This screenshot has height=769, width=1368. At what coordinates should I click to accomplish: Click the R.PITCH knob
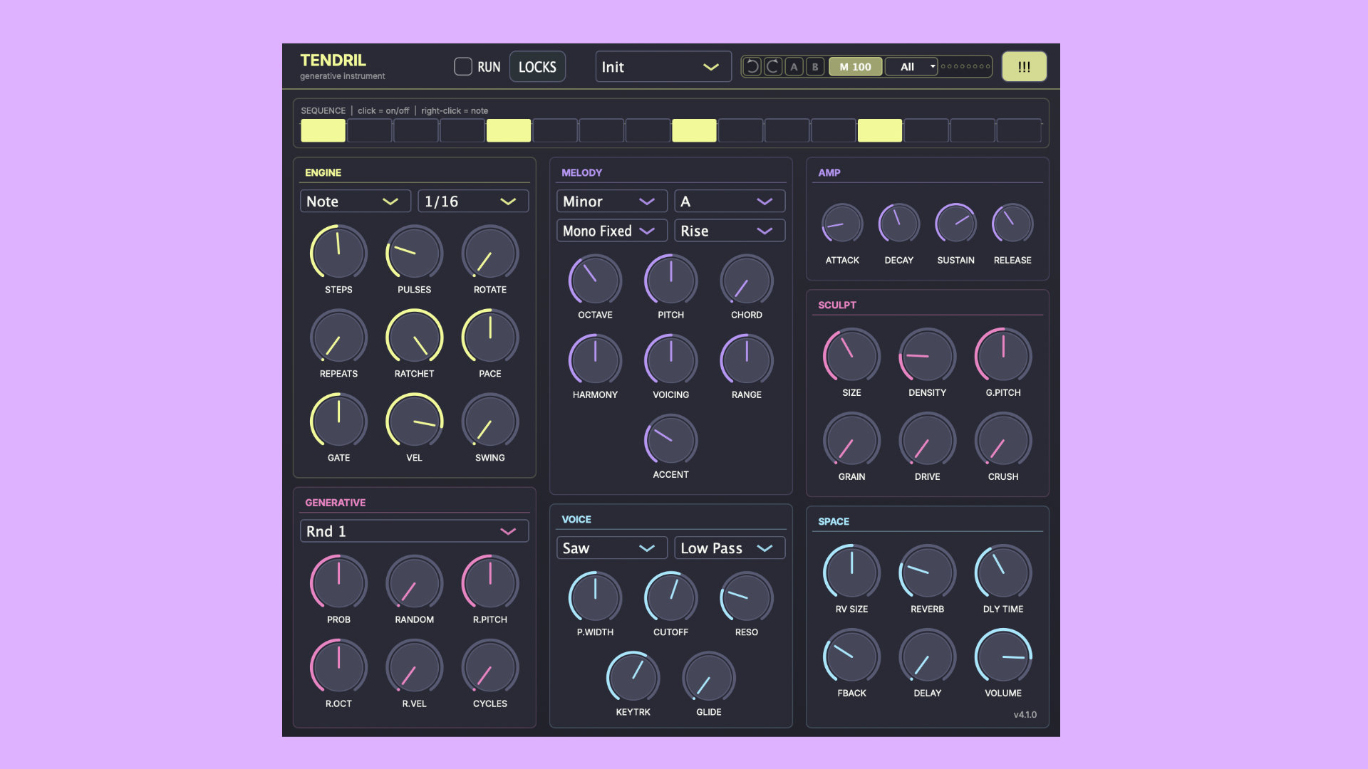click(x=490, y=582)
